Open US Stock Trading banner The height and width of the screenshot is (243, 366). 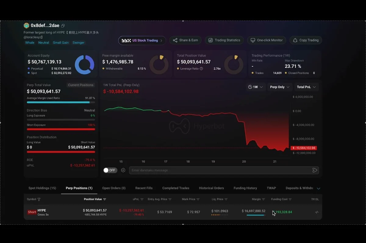142,40
